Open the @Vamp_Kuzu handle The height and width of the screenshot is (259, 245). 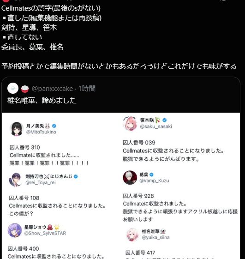pyautogui.click(x=154, y=181)
